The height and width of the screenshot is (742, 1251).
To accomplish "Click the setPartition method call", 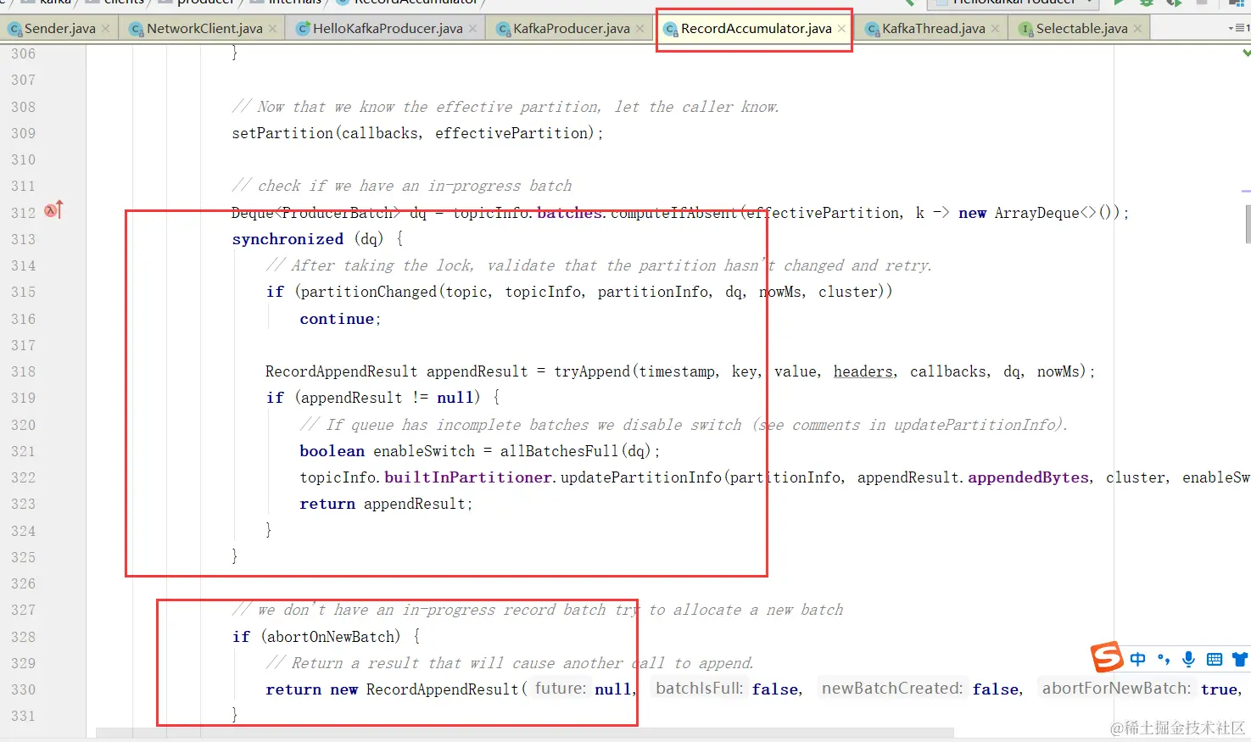I will 282,133.
